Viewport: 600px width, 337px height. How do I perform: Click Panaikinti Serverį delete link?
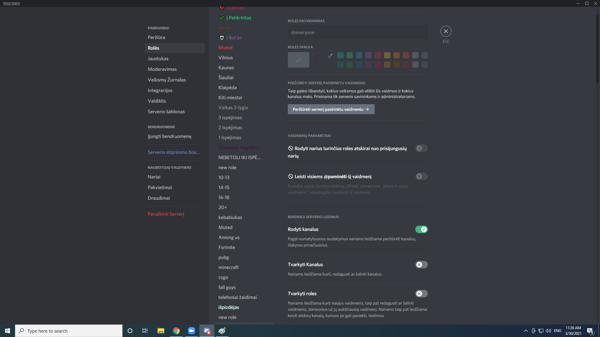pyautogui.click(x=166, y=214)
